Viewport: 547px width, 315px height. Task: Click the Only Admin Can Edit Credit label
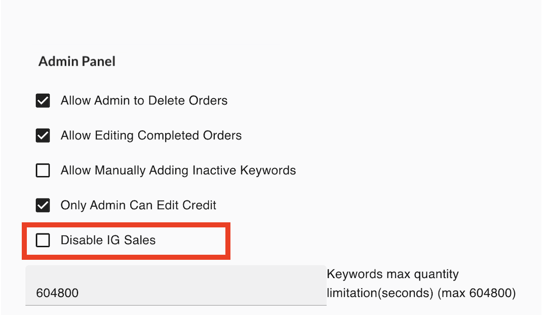(138, 205)
